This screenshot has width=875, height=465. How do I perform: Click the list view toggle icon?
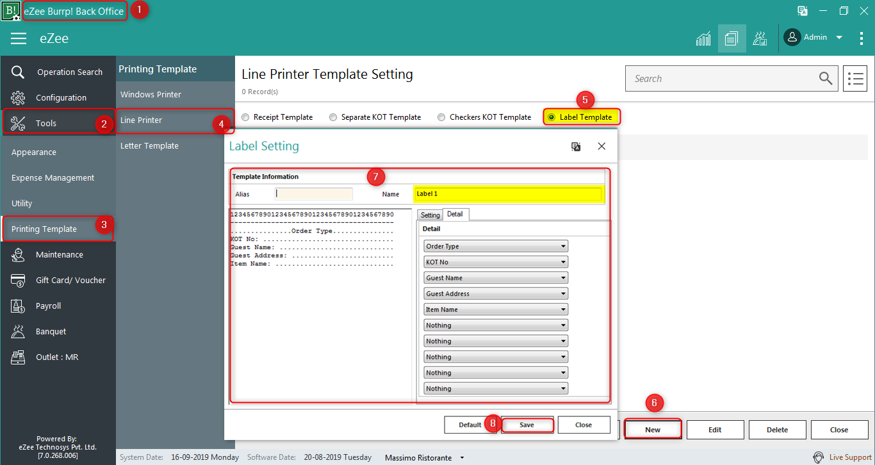(x=855, y=79)
